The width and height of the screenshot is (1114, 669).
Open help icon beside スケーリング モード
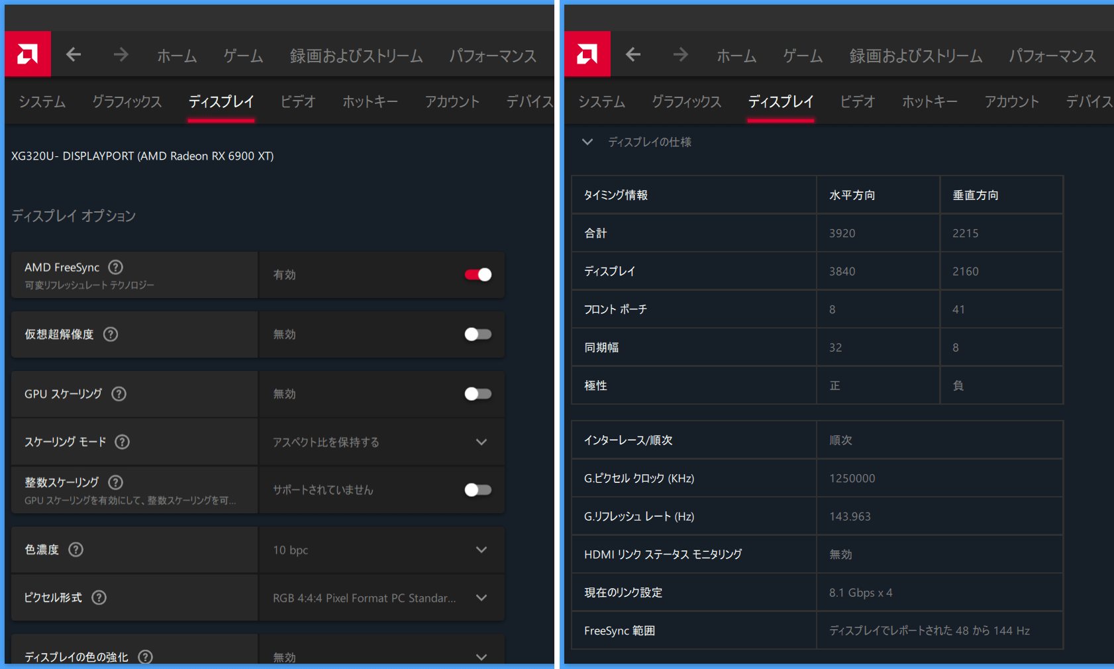click(123, 442)
